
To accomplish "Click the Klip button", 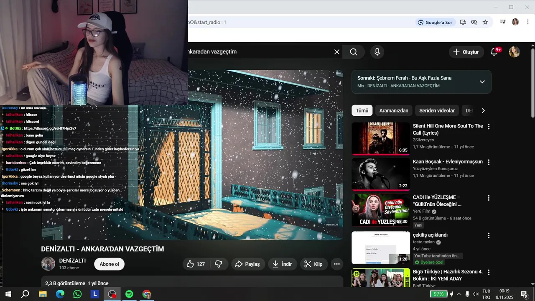I will coord(313,264).
